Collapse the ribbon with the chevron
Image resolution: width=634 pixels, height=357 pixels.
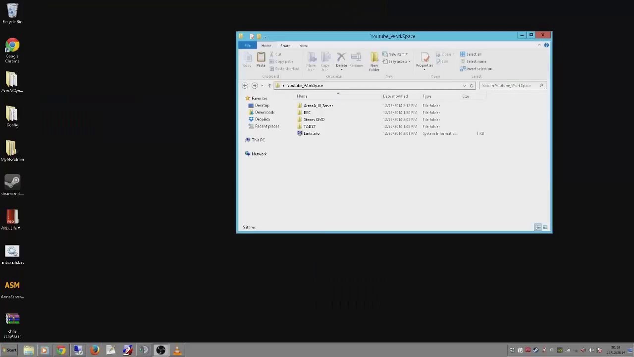(539, 45)
